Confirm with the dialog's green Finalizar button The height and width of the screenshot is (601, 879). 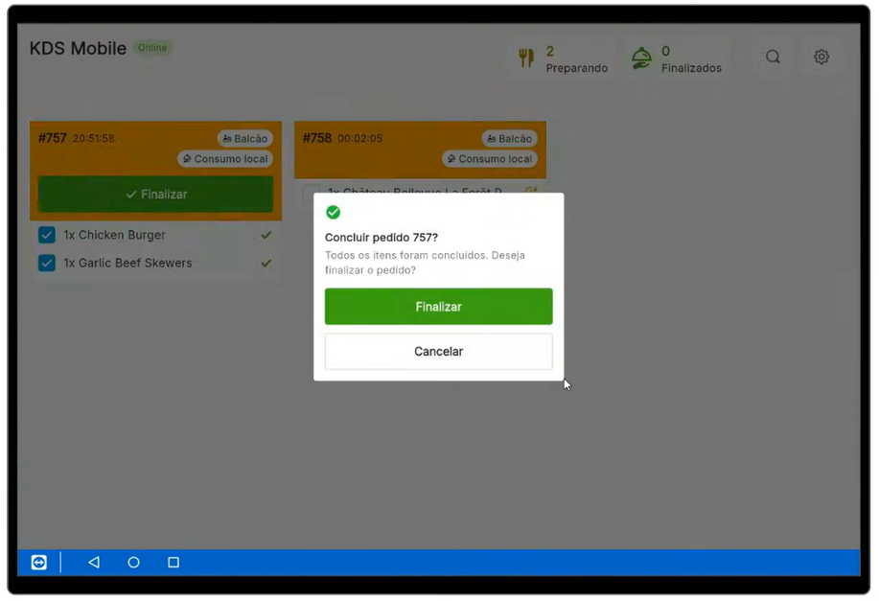point(438,307)
